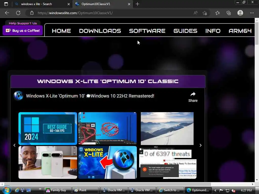Open the Collections icon

[229, 13]
